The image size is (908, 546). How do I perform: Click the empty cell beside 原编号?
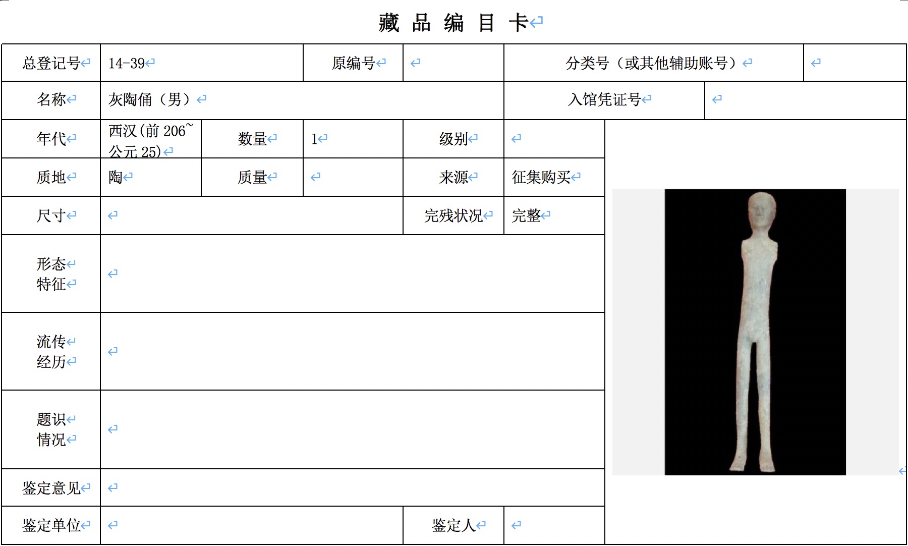tap(453, 63)
